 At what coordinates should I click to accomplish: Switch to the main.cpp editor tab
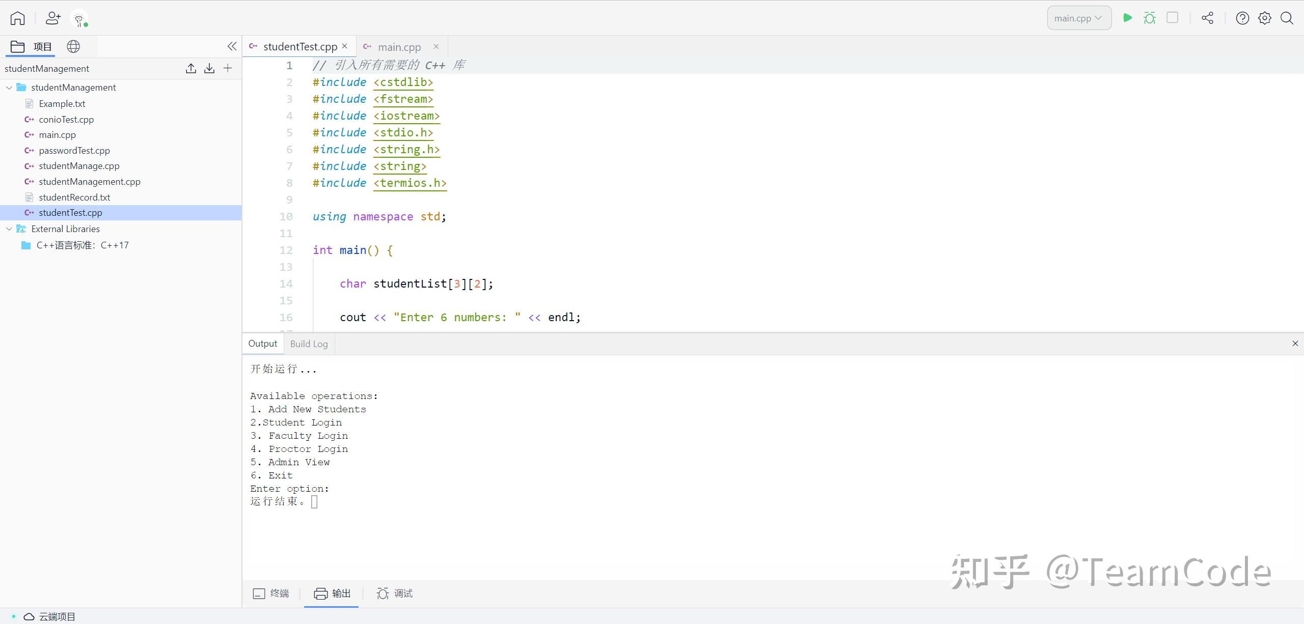click(x=399, y=47)
